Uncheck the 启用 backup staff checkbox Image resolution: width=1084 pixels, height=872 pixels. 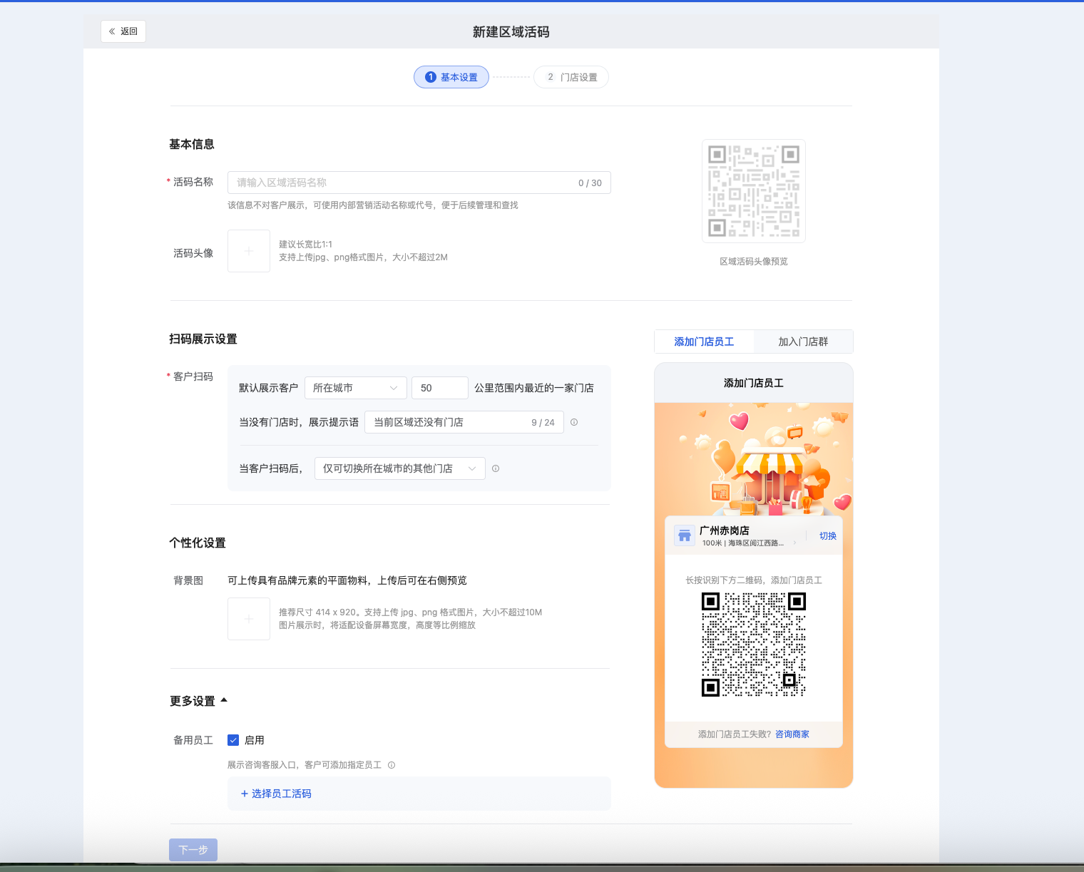click(233, 740)
